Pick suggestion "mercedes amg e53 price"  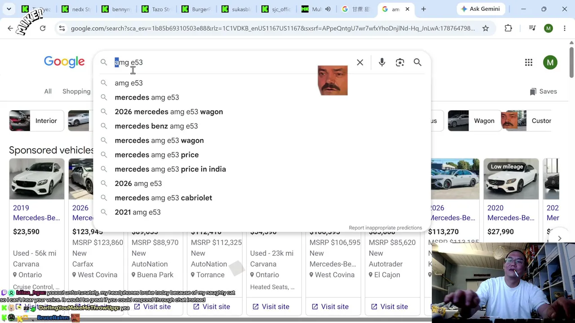tap(262, 155)
